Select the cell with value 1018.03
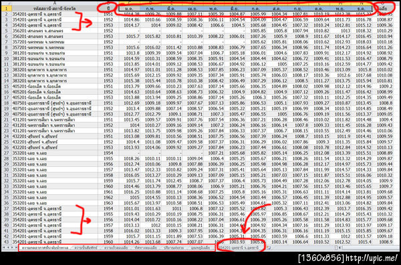 tap(362, 41)
